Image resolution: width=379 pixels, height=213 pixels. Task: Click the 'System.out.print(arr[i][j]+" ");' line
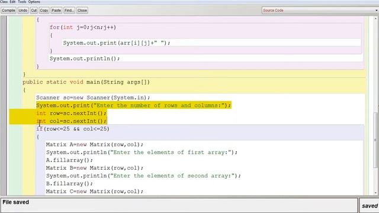tap(117, 43)
